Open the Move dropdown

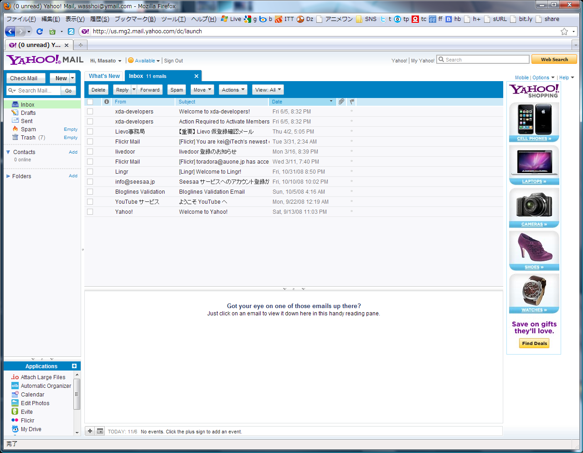click(202, 90)
